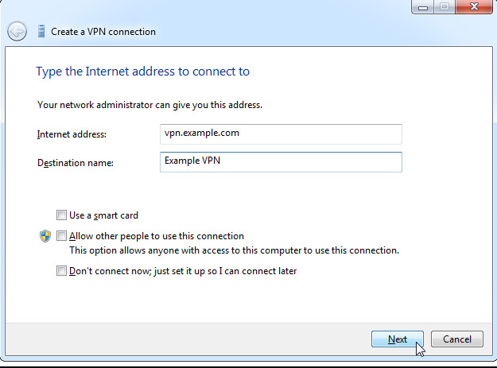
Task: Click the Internet address text field
Action: [281, 134]
